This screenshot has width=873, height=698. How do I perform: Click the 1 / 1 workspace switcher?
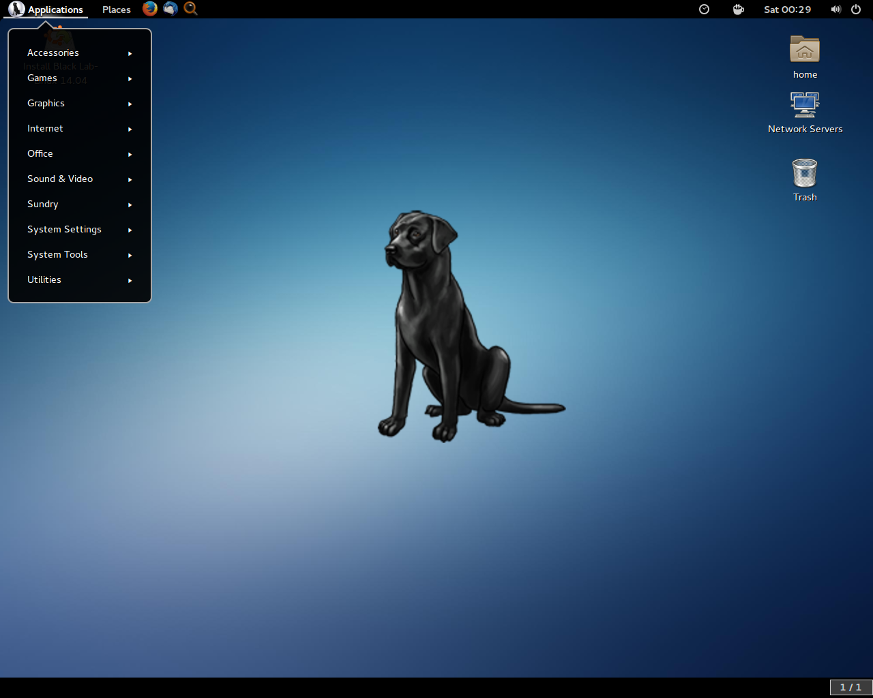850,687
